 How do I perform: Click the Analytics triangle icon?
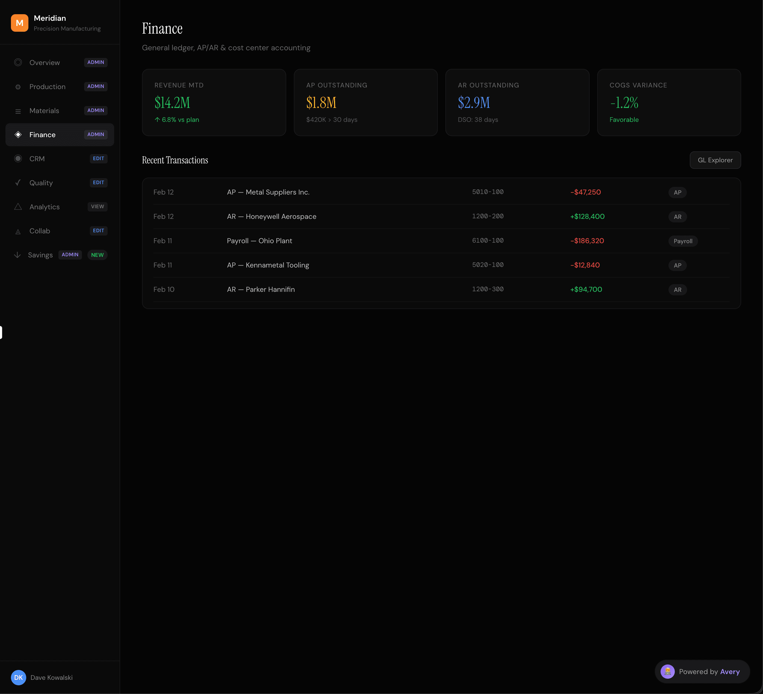click(18, 207)
